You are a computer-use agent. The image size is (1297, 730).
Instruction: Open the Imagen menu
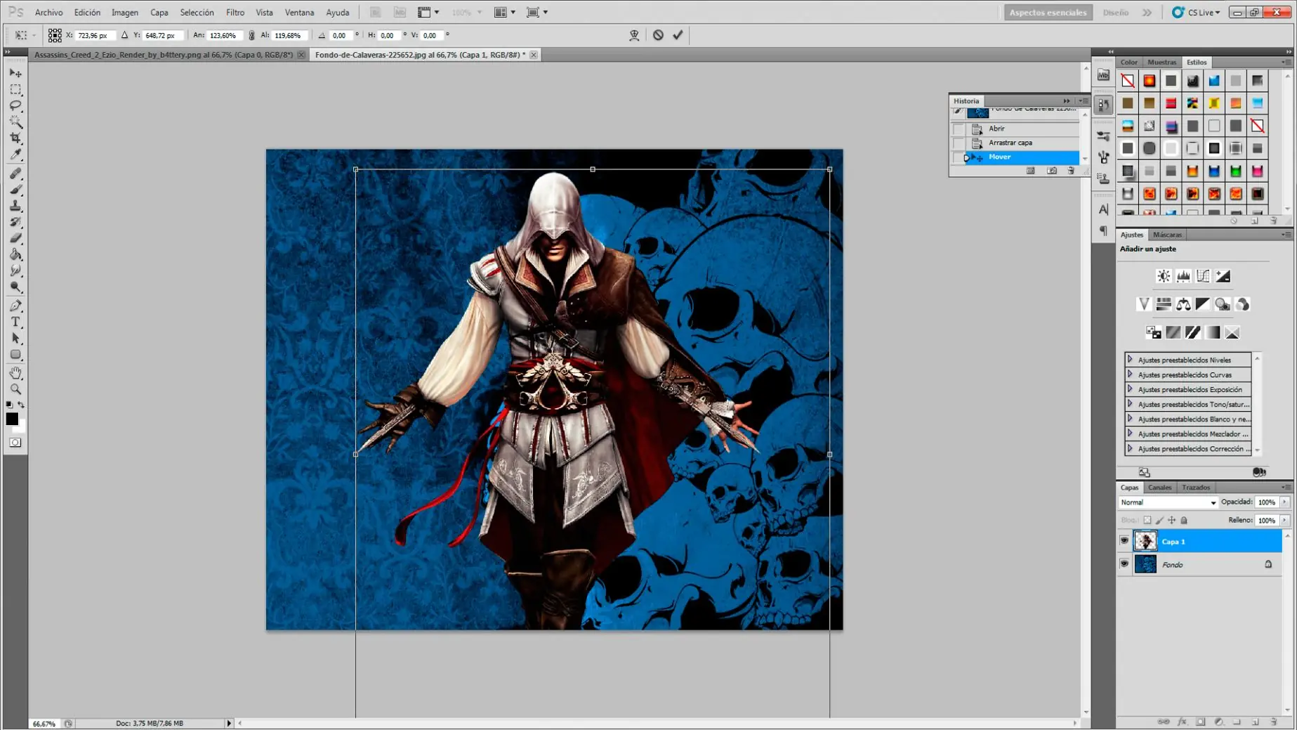pos(125,12)
